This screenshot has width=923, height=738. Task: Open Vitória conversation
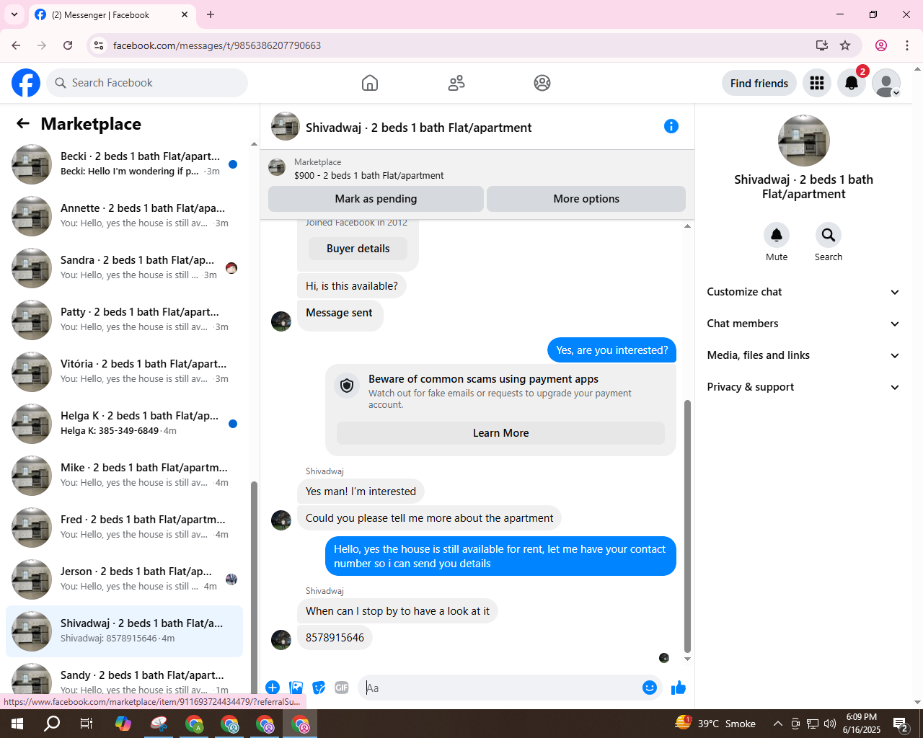tap(124, 372)
